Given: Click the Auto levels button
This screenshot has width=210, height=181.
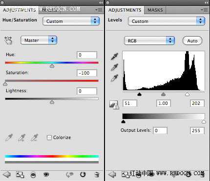Looking at the screenshot, I should [x=192, y=40].
